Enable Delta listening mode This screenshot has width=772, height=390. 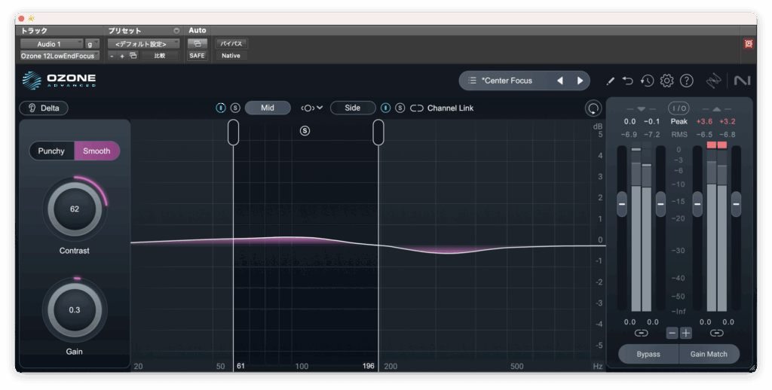pyautogui.click(x=44, y=108)
